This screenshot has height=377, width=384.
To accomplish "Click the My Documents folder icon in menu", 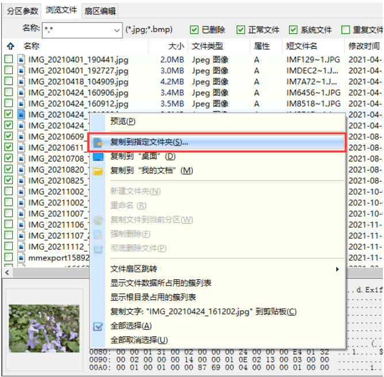I will point(98,171).
